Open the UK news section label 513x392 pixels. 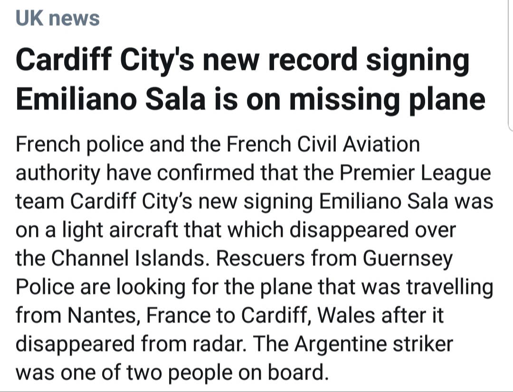point(57,18)
